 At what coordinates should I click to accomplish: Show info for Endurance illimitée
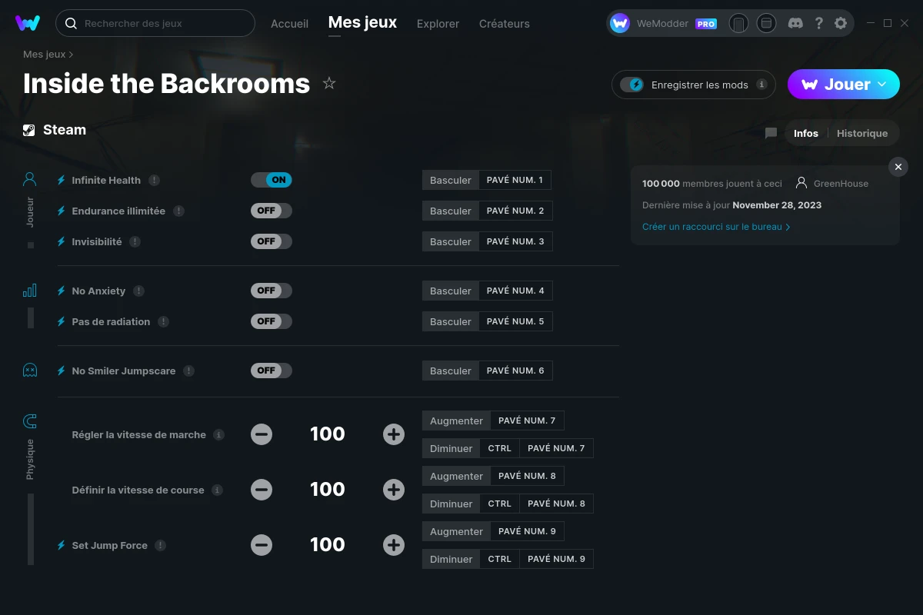click(x=178, y=211)
